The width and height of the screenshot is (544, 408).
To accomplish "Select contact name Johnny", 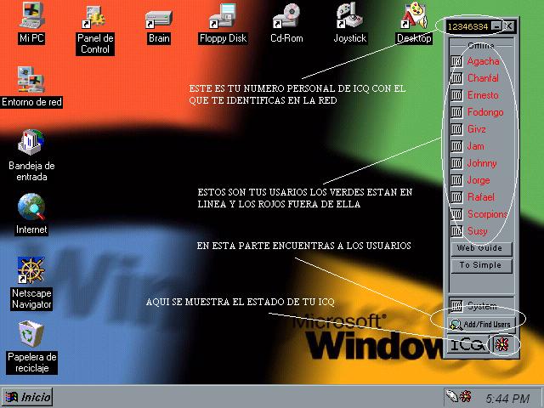I will [482, 163].
